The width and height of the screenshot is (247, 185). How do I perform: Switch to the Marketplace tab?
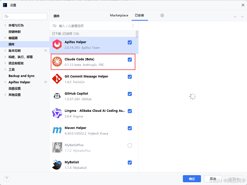click(119, 15)
